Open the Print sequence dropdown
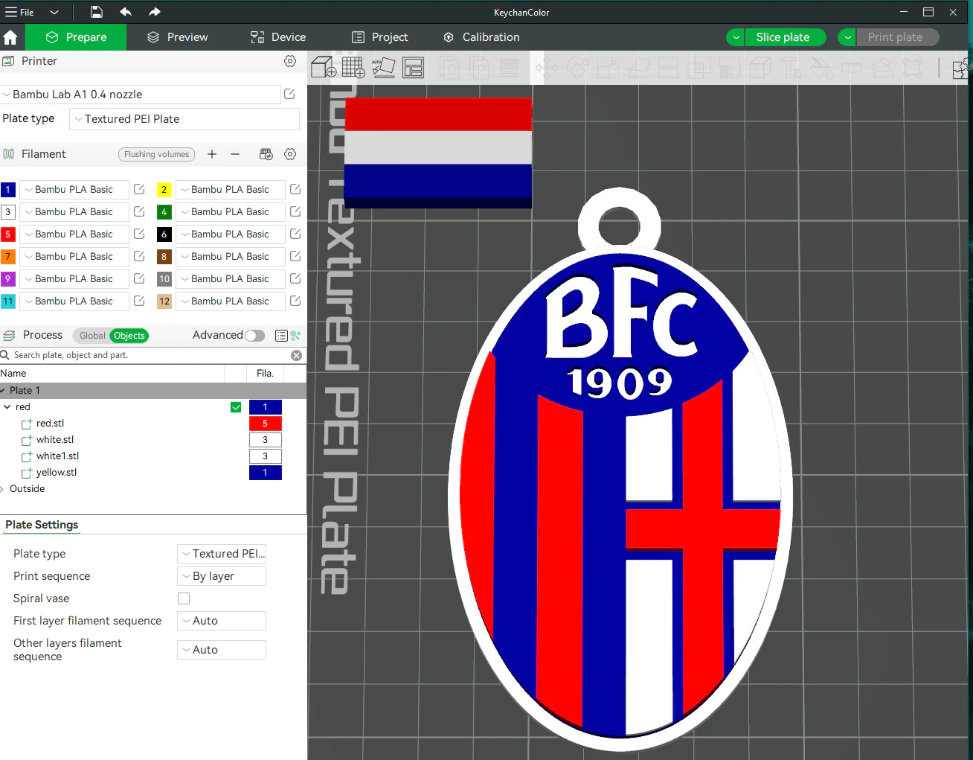 pyautogui.click(x=222, y=576)
